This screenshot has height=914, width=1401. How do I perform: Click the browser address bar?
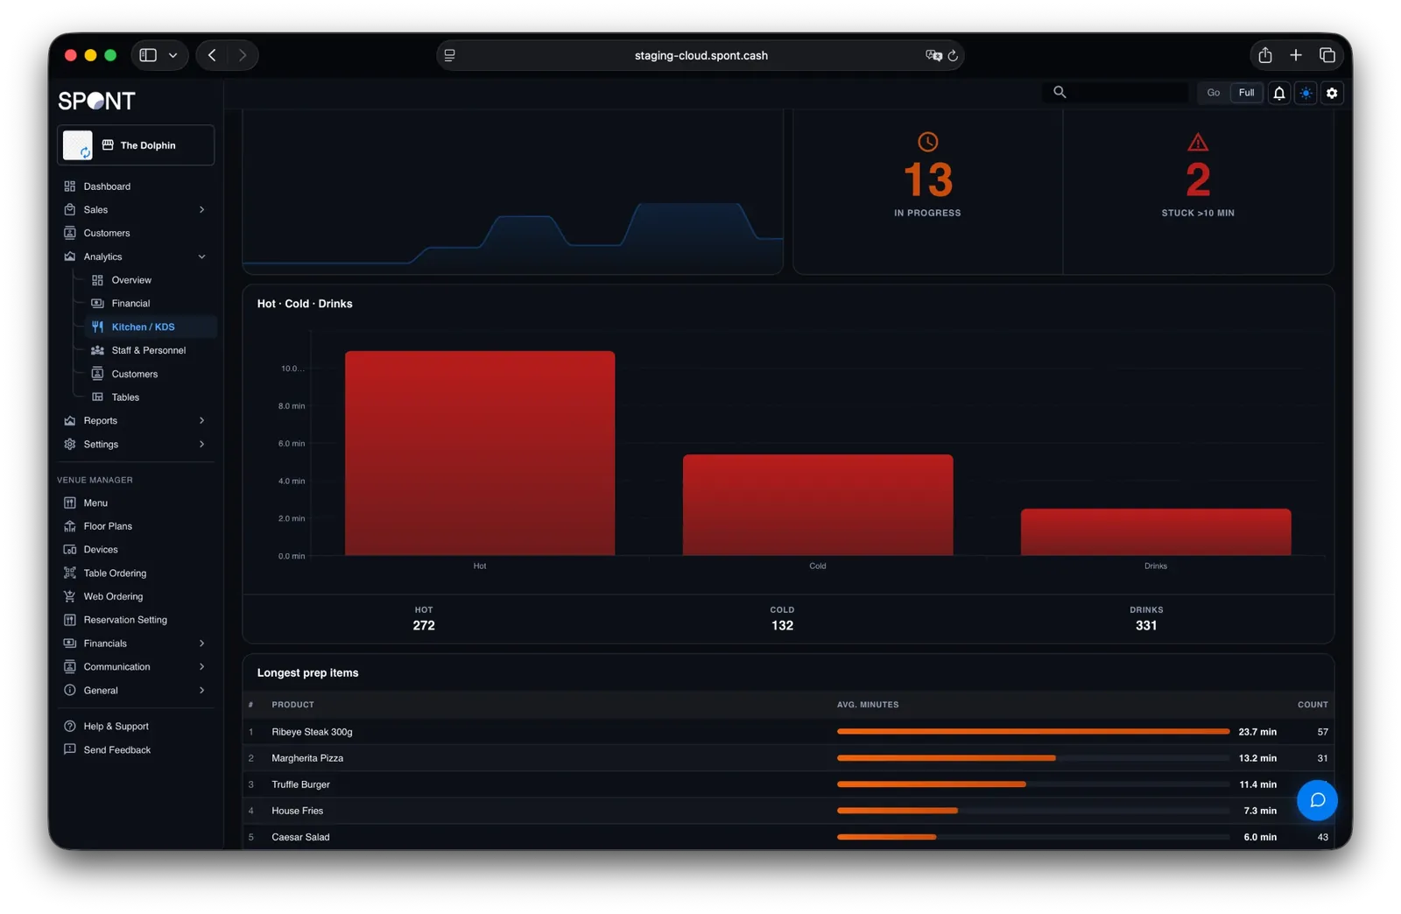tap(700, 55)
